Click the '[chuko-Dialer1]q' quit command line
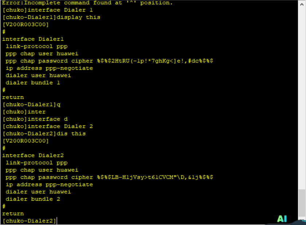This screenshot has width=306, height=225. coord(31,105)
